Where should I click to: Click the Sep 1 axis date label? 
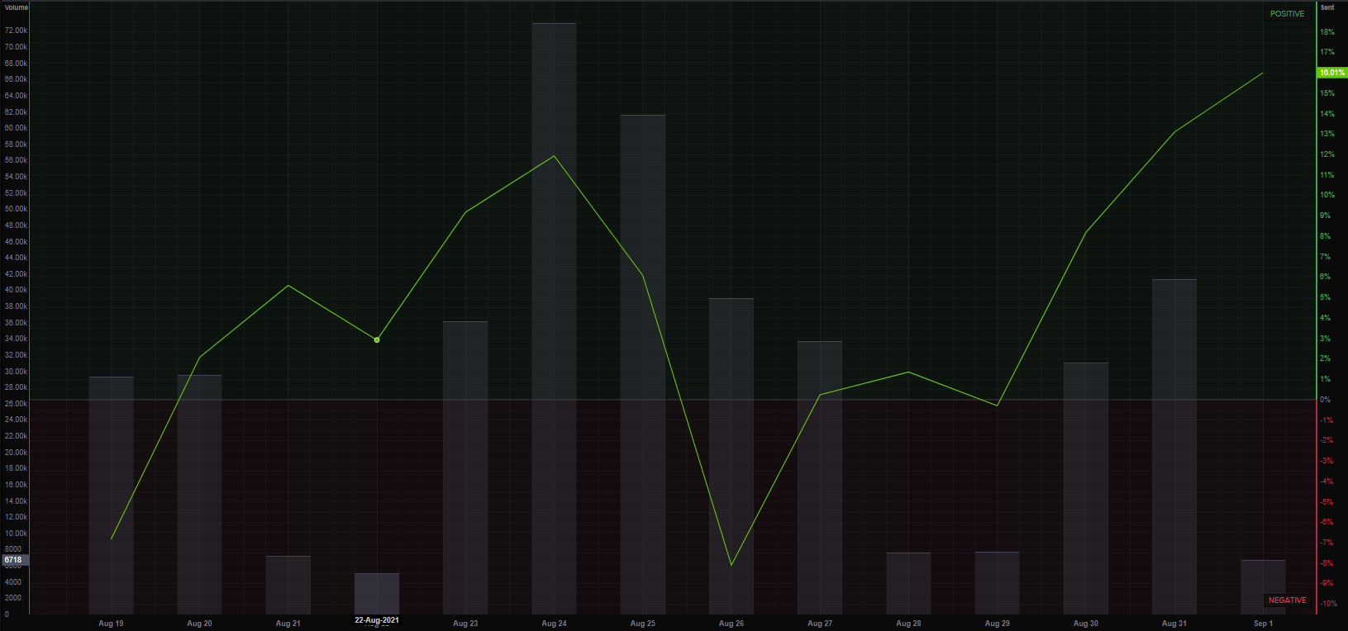click(x=1263, y=624)
